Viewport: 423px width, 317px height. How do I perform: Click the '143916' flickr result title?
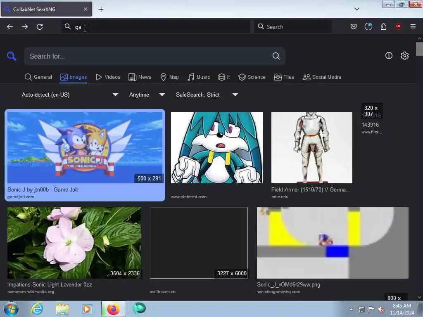pyautogui.click(x=370, y=125)
